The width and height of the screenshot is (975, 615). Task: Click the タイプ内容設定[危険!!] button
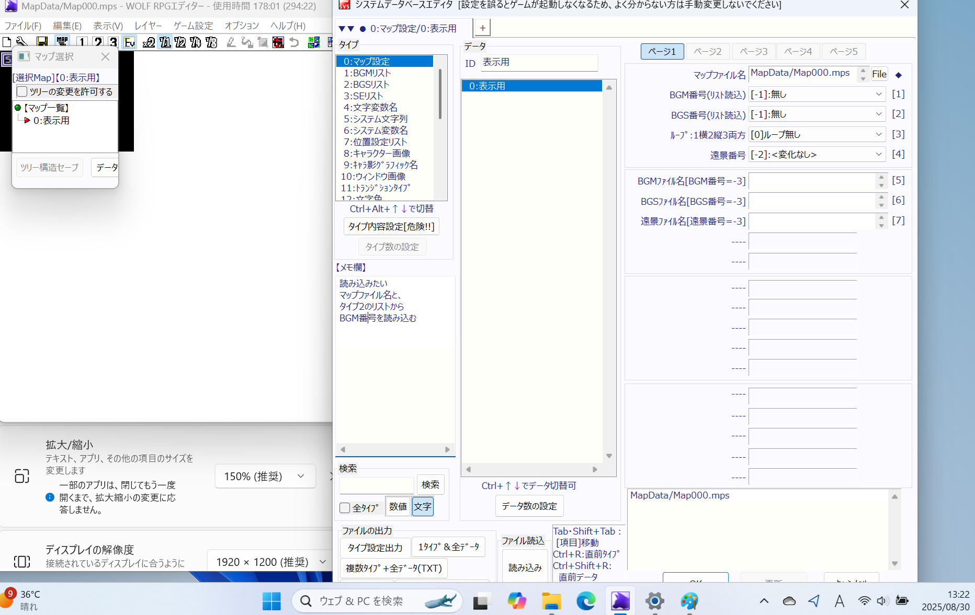(x=391, y=227)
